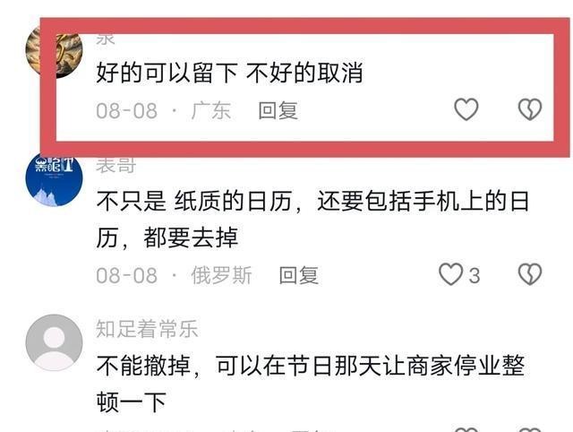Select the comment about 纸质的日历
This screenshot has width=573, height=432.
312,219
